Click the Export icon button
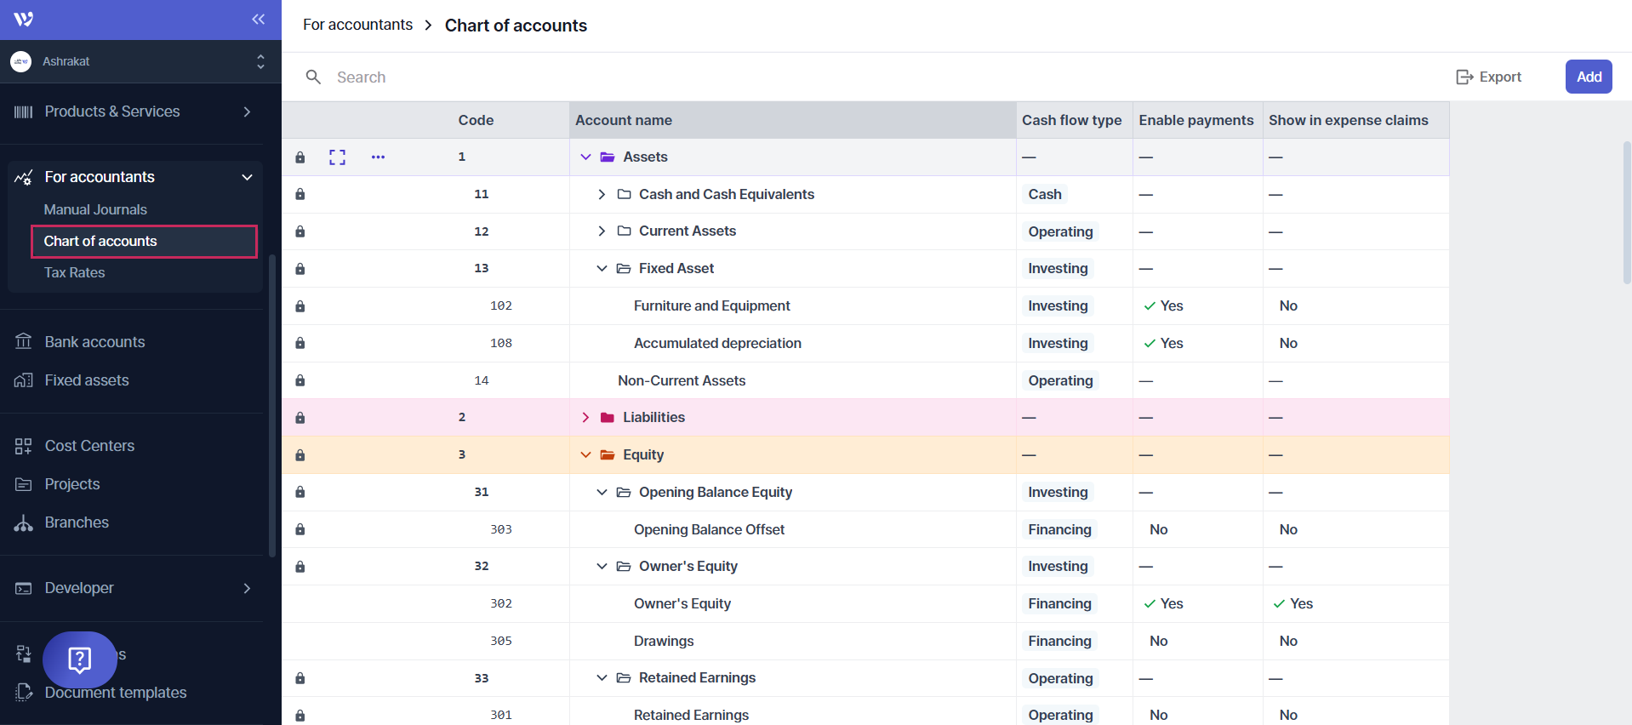 [1488, 77]
